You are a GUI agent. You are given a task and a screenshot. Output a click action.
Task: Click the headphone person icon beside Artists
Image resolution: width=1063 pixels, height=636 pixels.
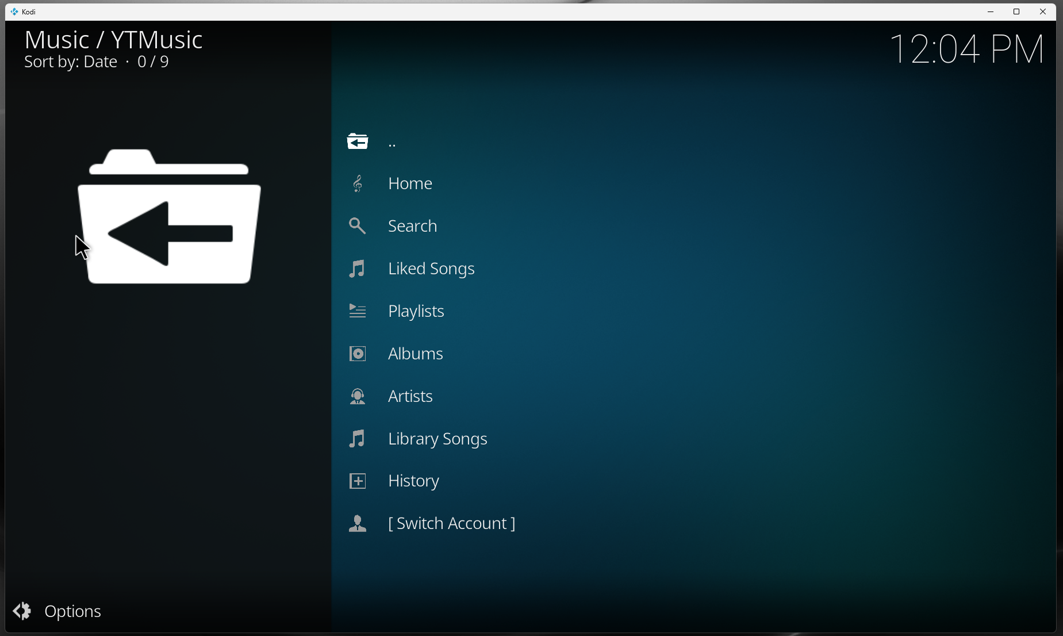(358, 396)
